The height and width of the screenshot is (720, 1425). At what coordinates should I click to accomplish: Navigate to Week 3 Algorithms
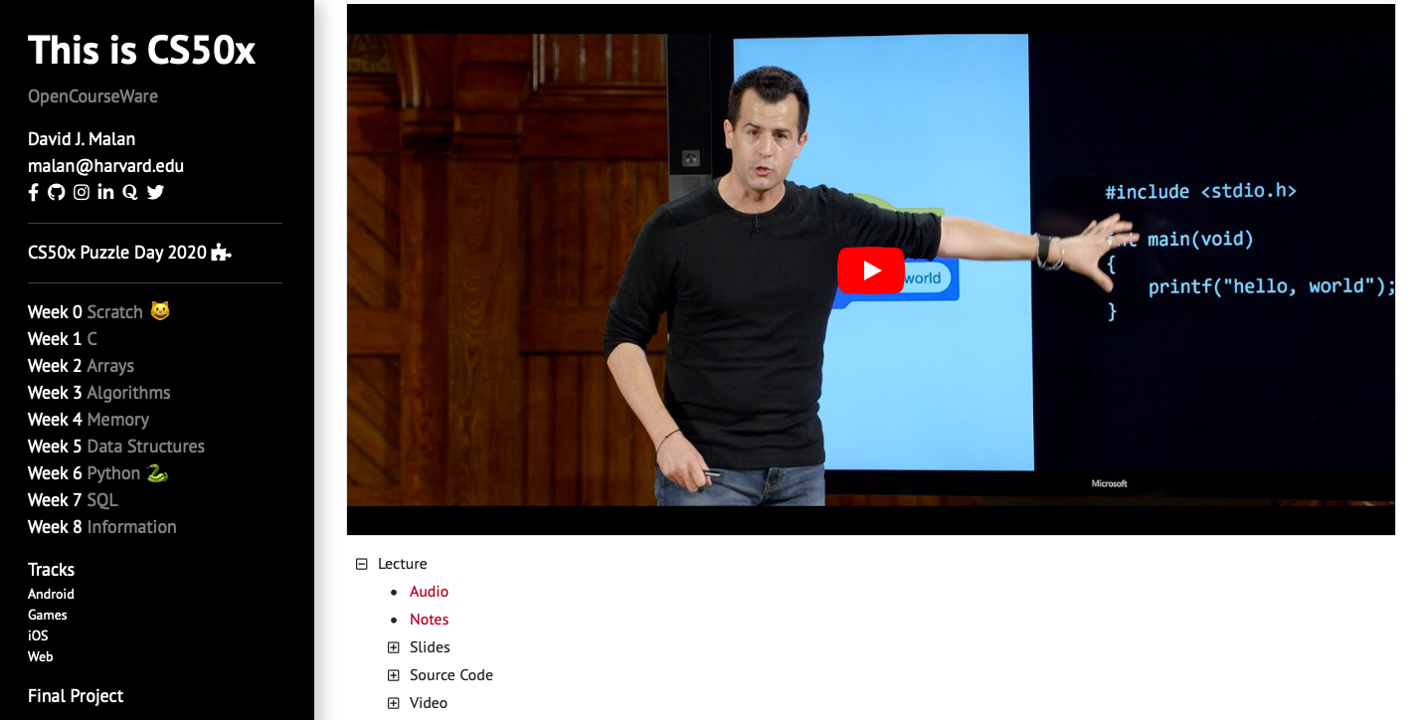point(98,393)
